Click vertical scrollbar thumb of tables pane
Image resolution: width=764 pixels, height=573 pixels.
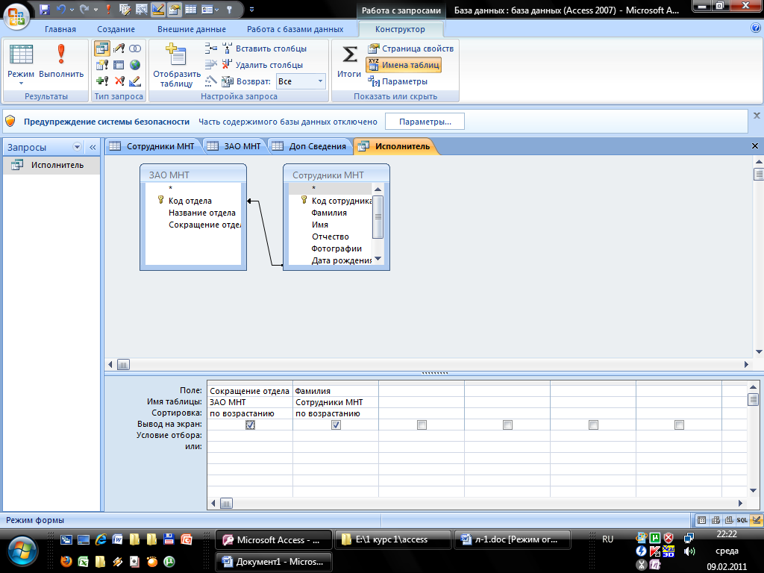(x=759, y=174)
